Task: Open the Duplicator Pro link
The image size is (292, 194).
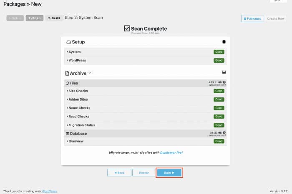Action: pyautogui.click(x=170, y=153)
